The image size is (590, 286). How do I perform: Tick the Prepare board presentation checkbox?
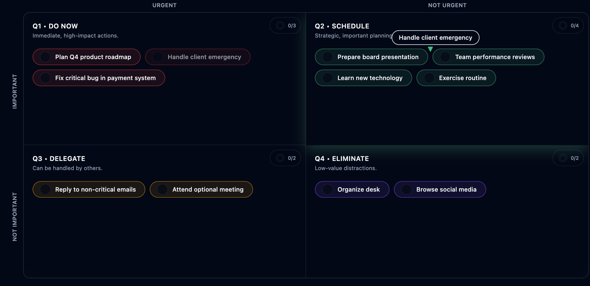point(328,57)
